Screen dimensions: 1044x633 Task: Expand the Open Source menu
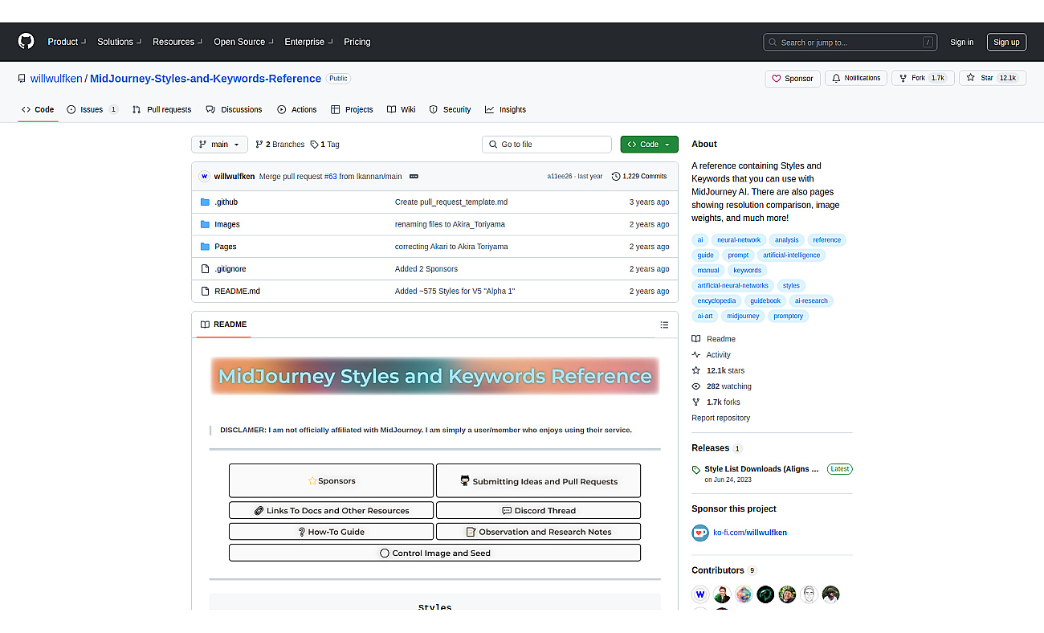[243, 42]
